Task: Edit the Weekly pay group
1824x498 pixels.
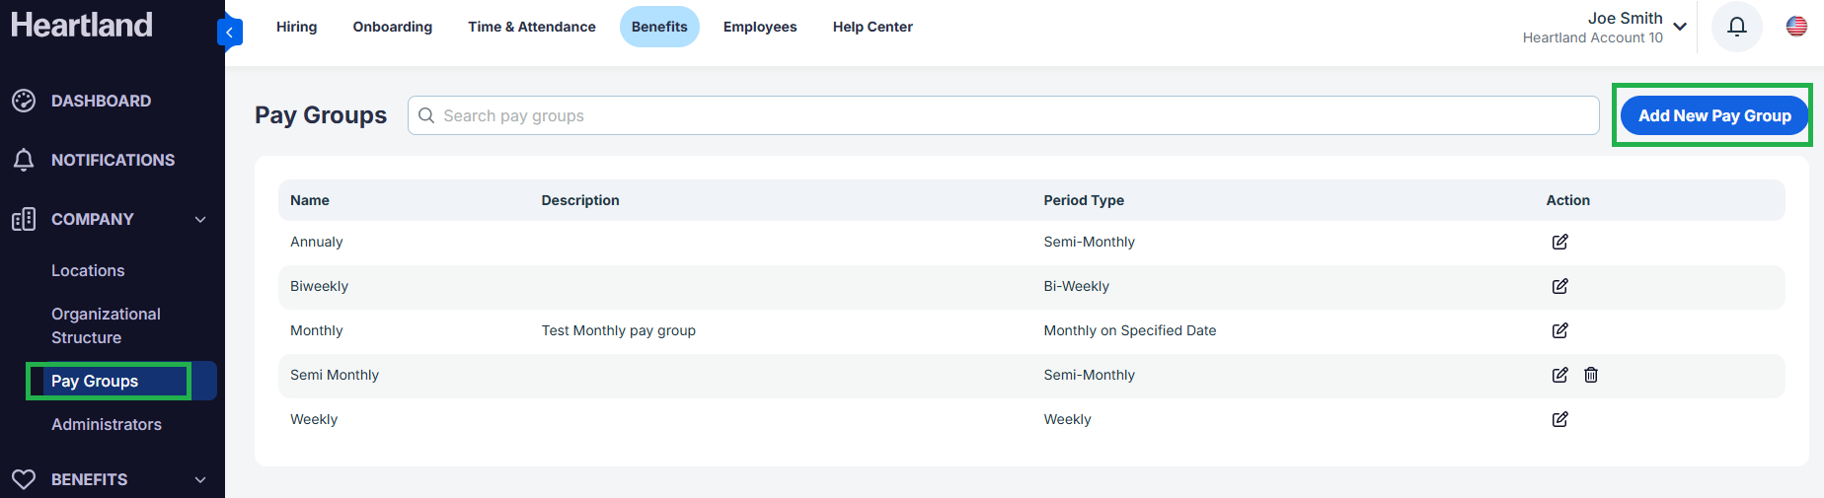Action: pos(1559,419)
